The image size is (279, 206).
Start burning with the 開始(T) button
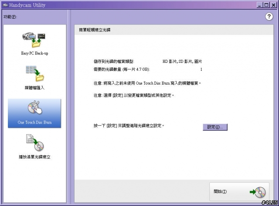tap(239, 192)
